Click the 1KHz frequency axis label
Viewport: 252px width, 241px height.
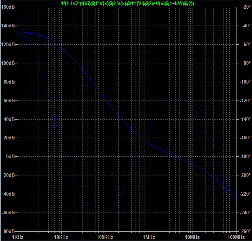18,237
